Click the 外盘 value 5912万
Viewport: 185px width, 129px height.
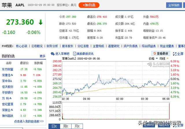[154, 17]
